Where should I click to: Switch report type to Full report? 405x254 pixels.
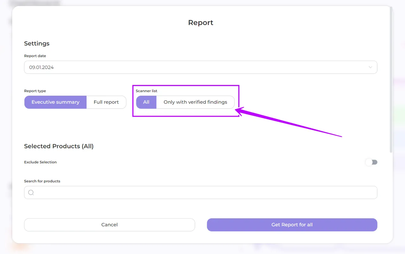[106, 102]
